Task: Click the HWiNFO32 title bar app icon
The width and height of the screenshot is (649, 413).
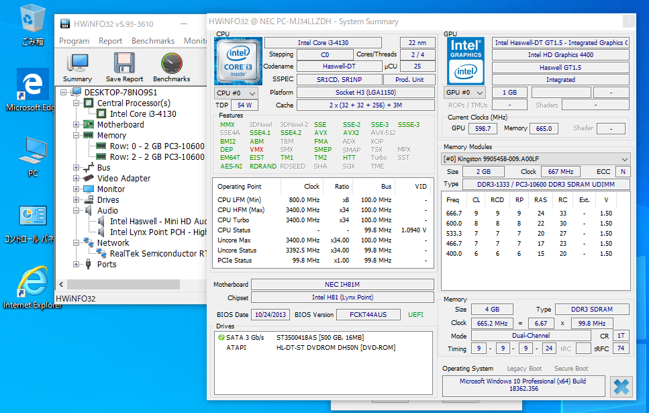Action: click(65, 24)
